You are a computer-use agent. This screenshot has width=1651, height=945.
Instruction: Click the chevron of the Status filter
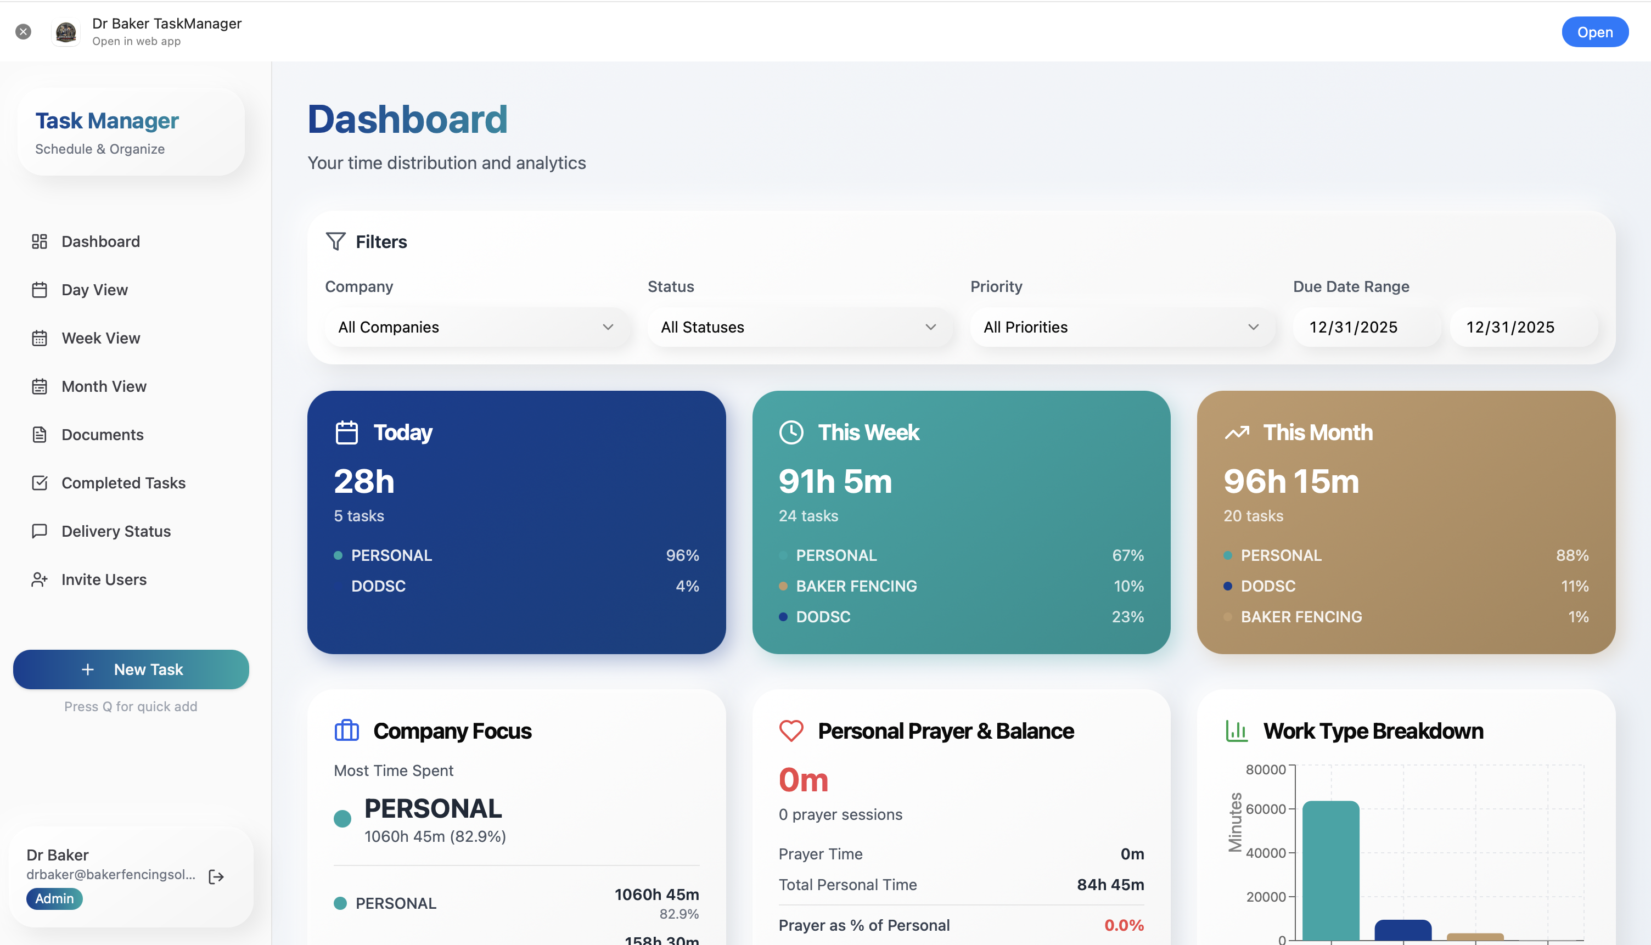coord(931,327)
